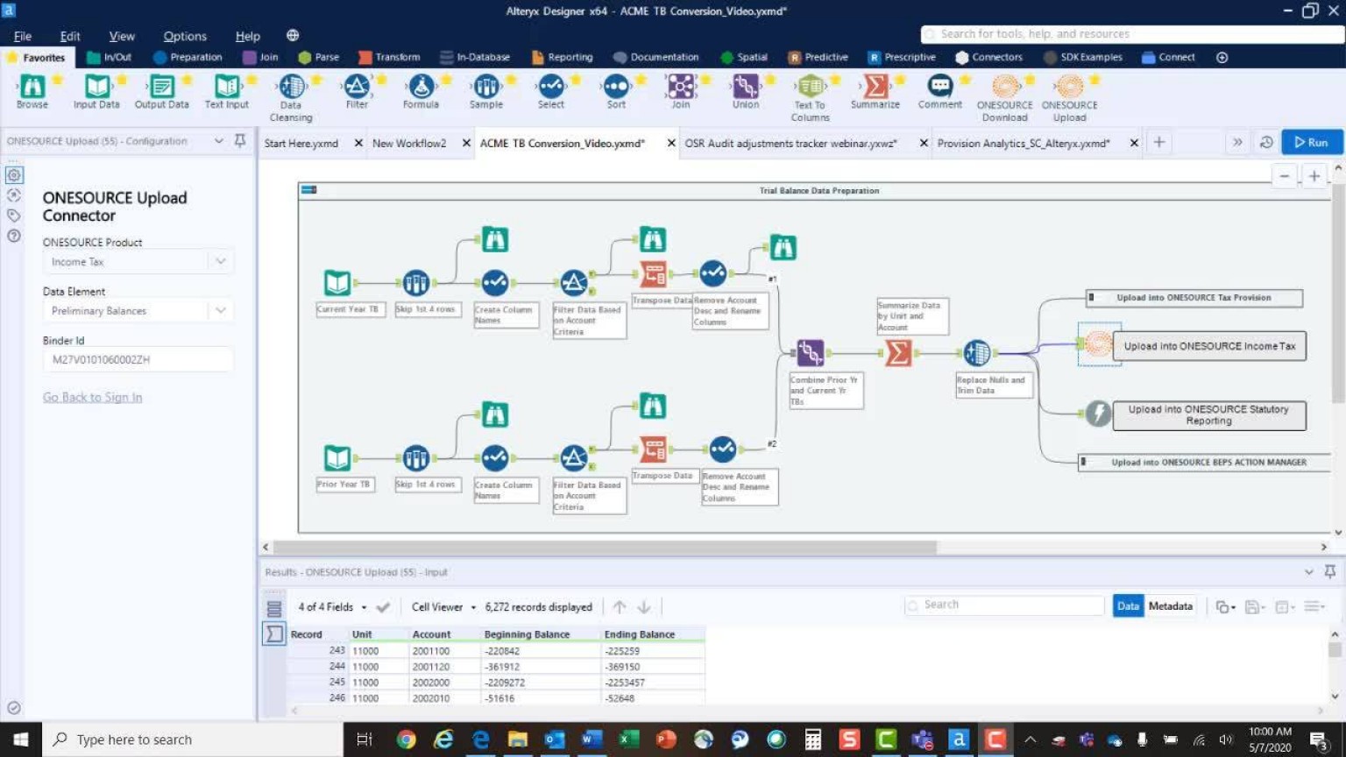Open the ONESOURCE Product dropdown
This screenshot has width=1346, height=757.
[138, 262]
